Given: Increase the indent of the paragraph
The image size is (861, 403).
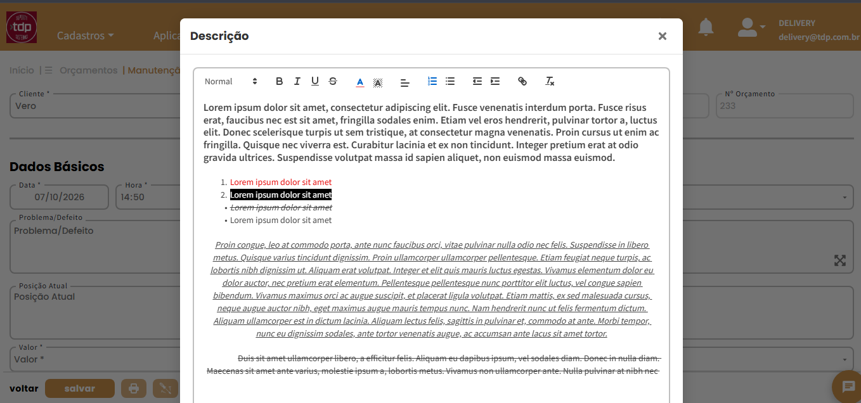Looking at the screenshot, I should [495, 81].
